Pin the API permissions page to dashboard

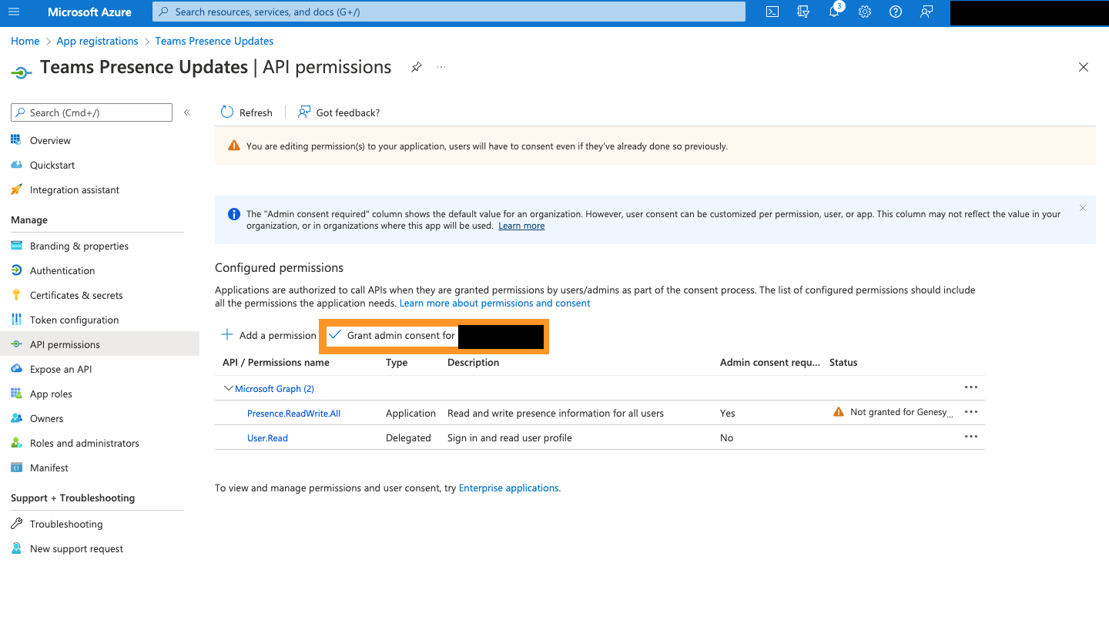[x=416, y=67]
